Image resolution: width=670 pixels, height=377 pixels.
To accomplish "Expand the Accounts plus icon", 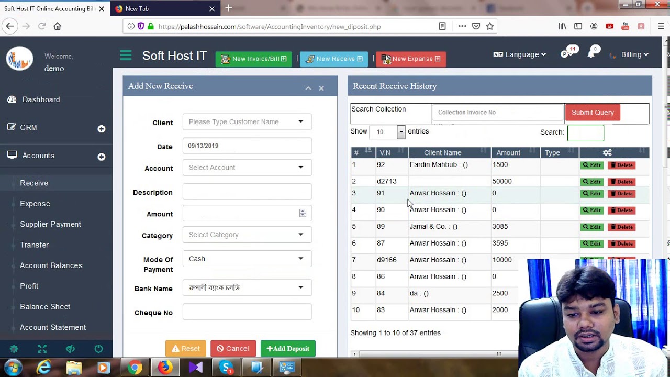I will pyautogui.click(x=102, y=157).
